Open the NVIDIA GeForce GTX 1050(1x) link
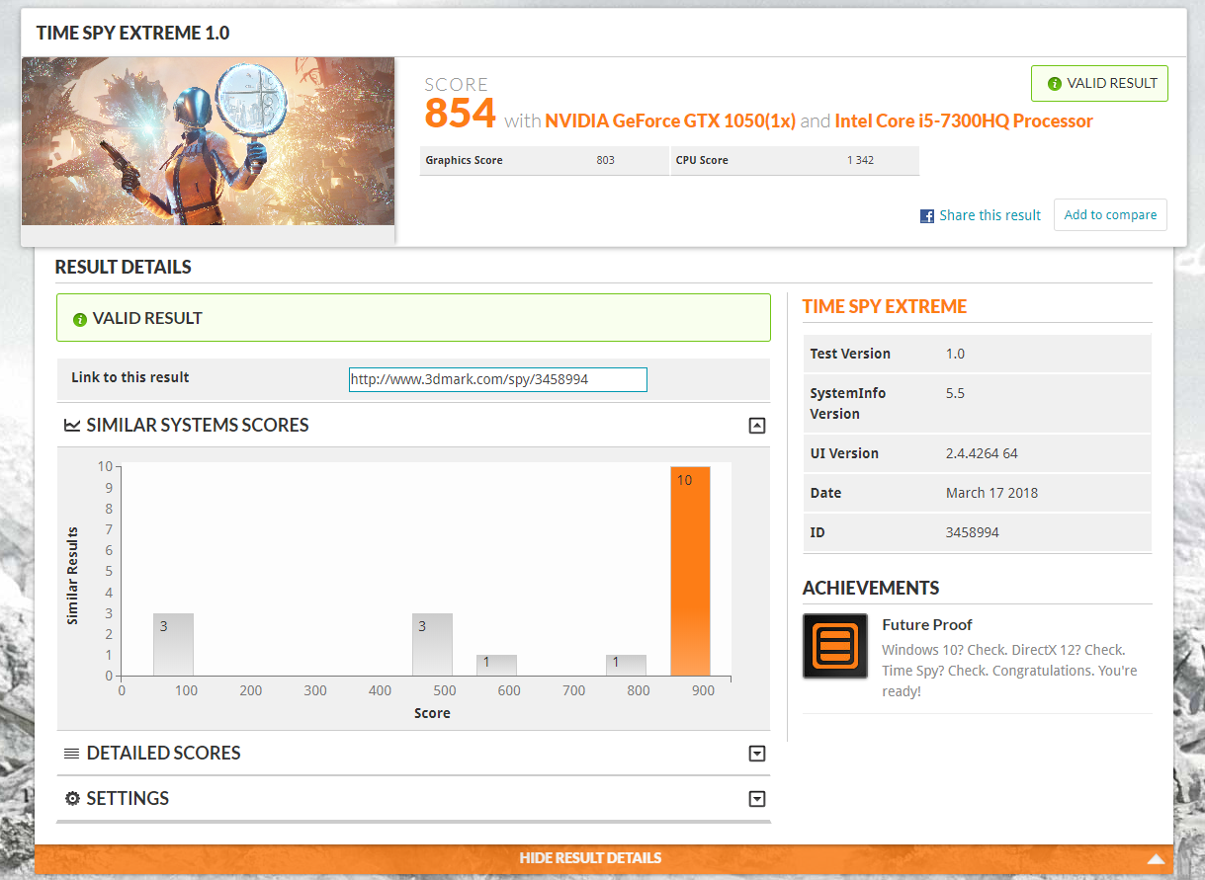This screenshot has width=1205, height=880. click(670, 121)
